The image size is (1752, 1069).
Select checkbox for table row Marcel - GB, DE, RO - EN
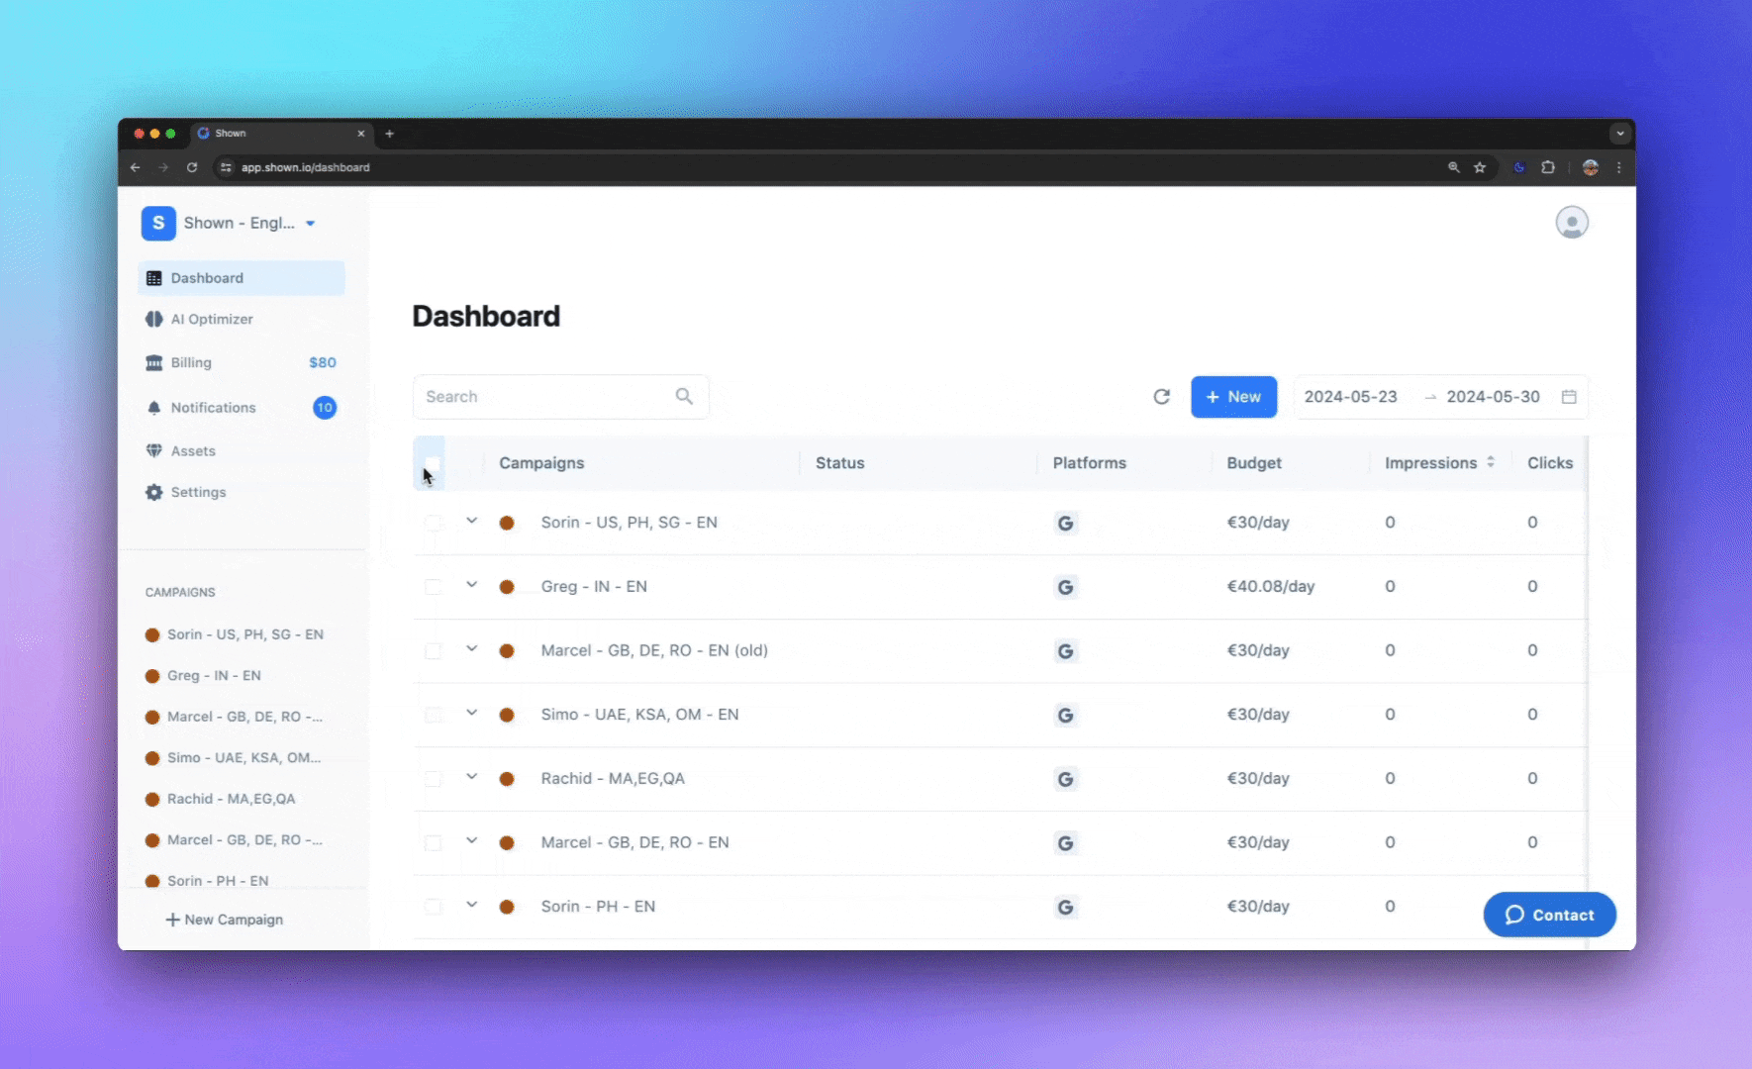coord(433,843)
